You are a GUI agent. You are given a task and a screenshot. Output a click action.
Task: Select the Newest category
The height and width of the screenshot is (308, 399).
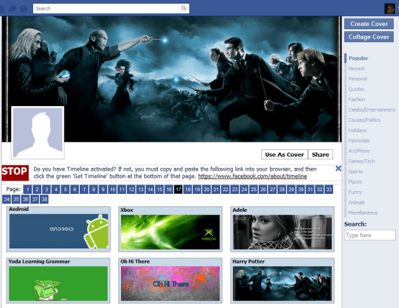356,68
